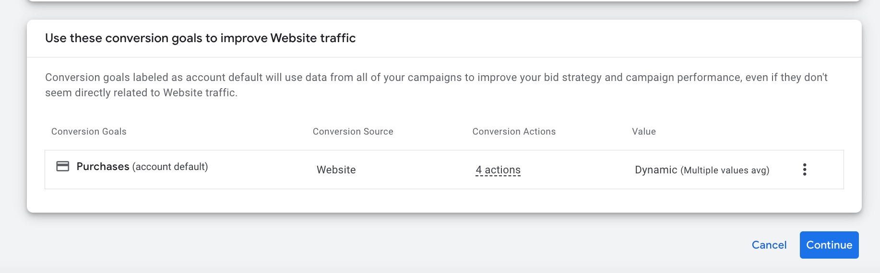Click the Conversion Goals column header
The image size is (880, 273).
pos(89,131)
